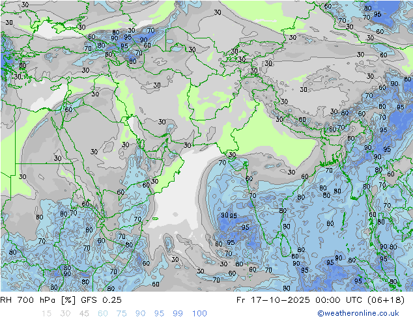This screenshot has width=413, height=319.
Task: Click the legend value 60 below the map
Action: click(103, 314)
